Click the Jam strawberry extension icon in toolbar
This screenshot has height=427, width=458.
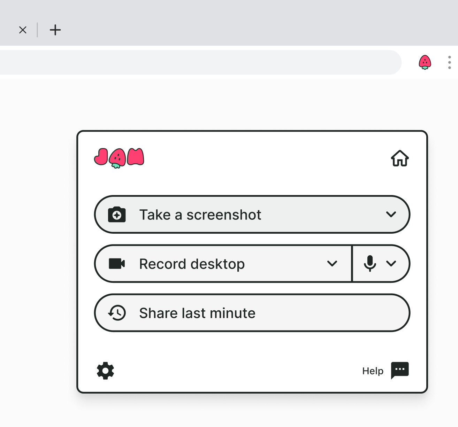click(425, 62)
